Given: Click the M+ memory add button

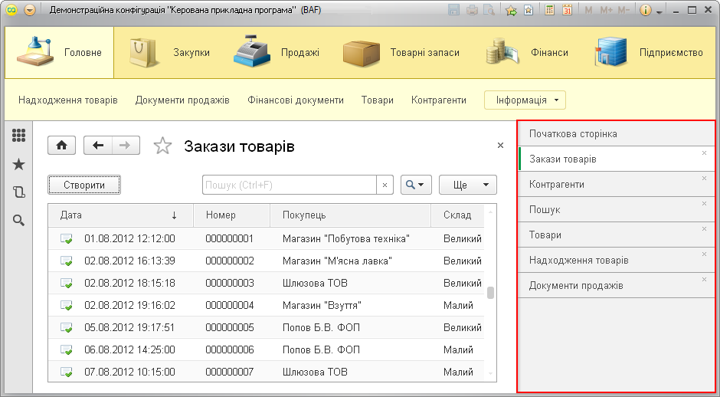Looking at the screenshot, I should point(606,10).
